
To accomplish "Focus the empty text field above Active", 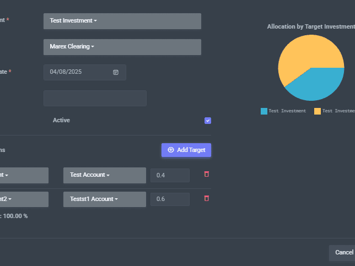I will pyautogui.click(x=95, y=98).
